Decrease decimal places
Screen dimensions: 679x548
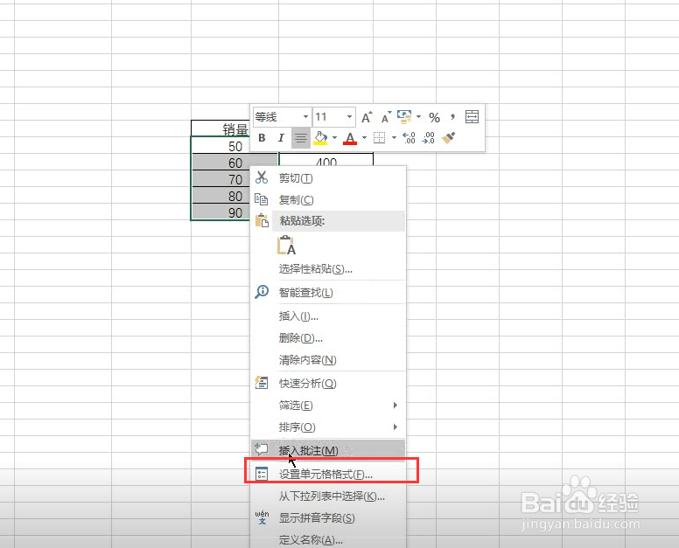coord(428,138)
